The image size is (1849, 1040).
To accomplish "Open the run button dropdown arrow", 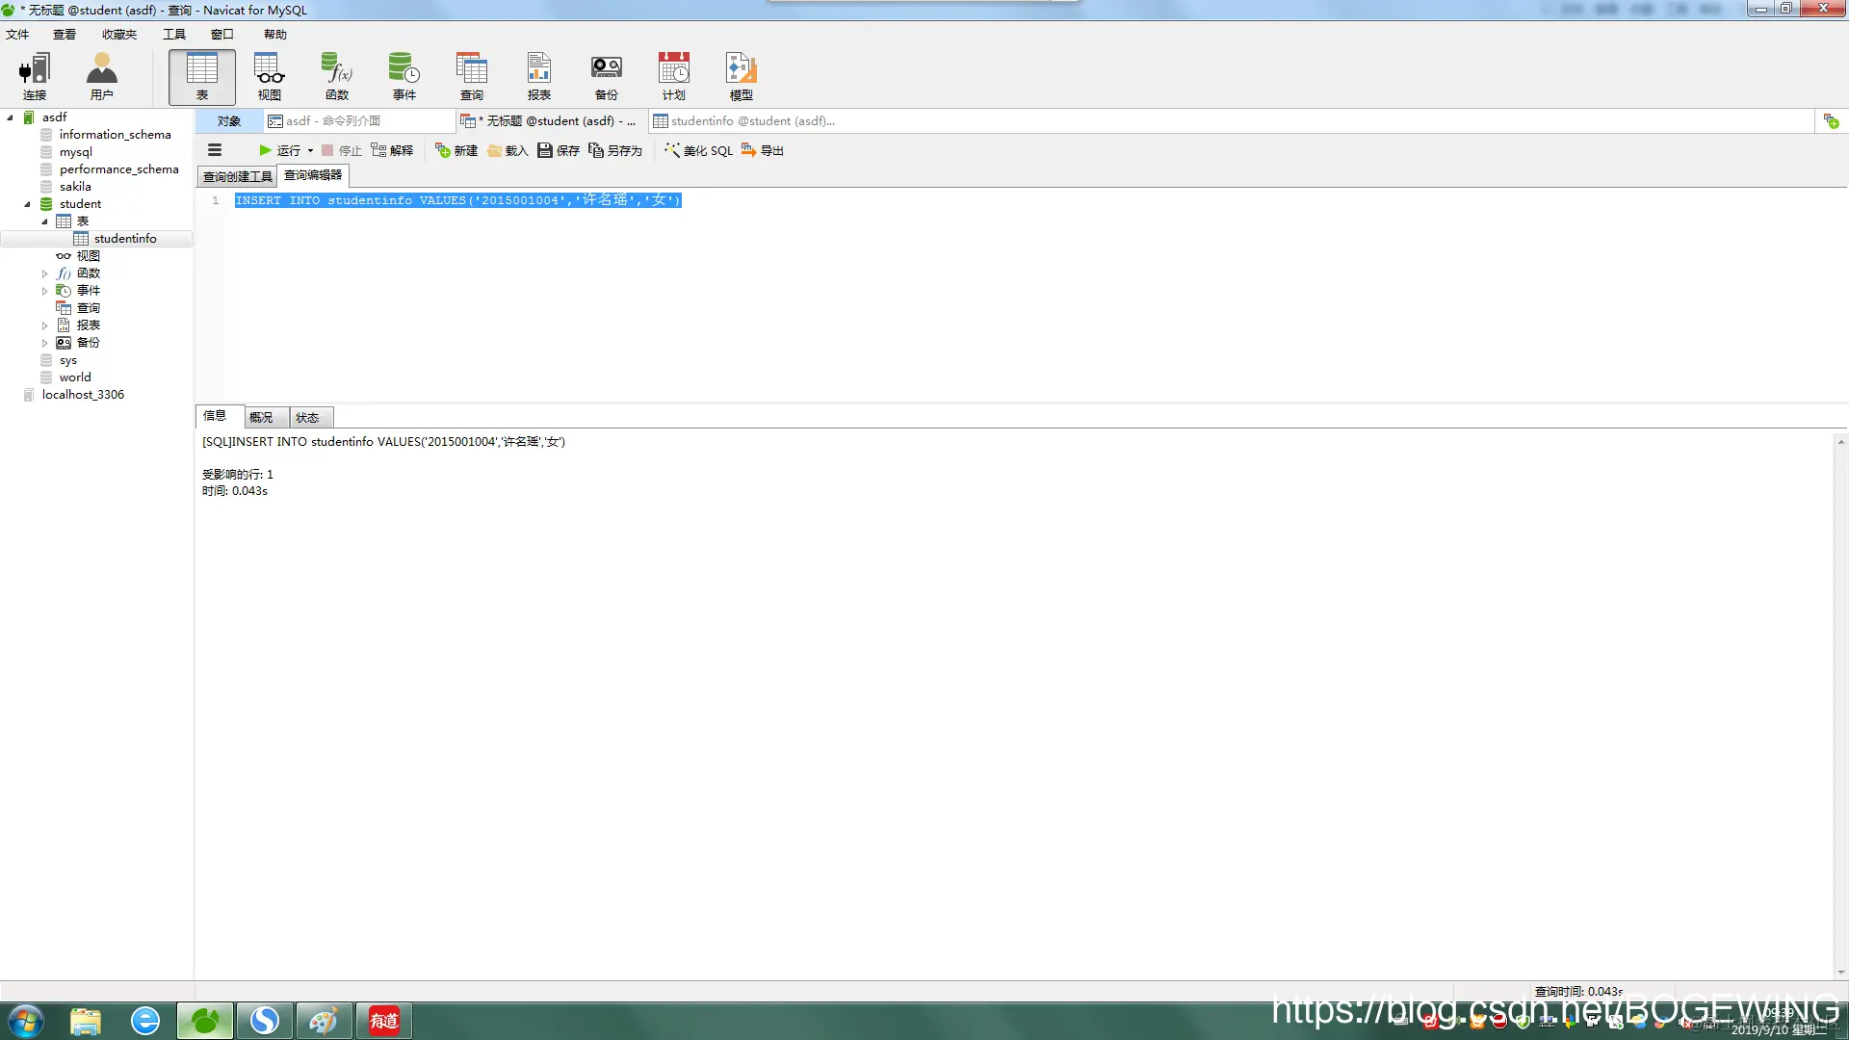I will [x=310, y=150].
